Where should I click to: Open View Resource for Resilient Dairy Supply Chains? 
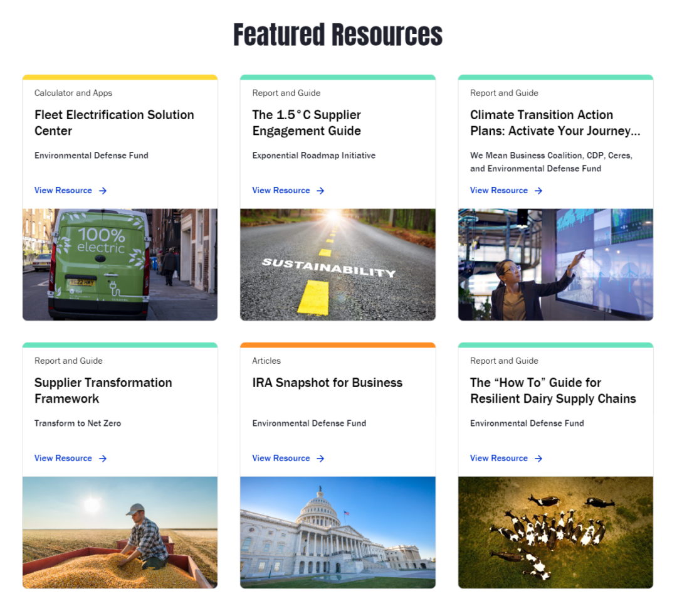click(x=506, y=459)
